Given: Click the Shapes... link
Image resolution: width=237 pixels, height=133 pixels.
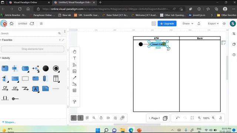Looking at the screenshot, I should point(9,122).
